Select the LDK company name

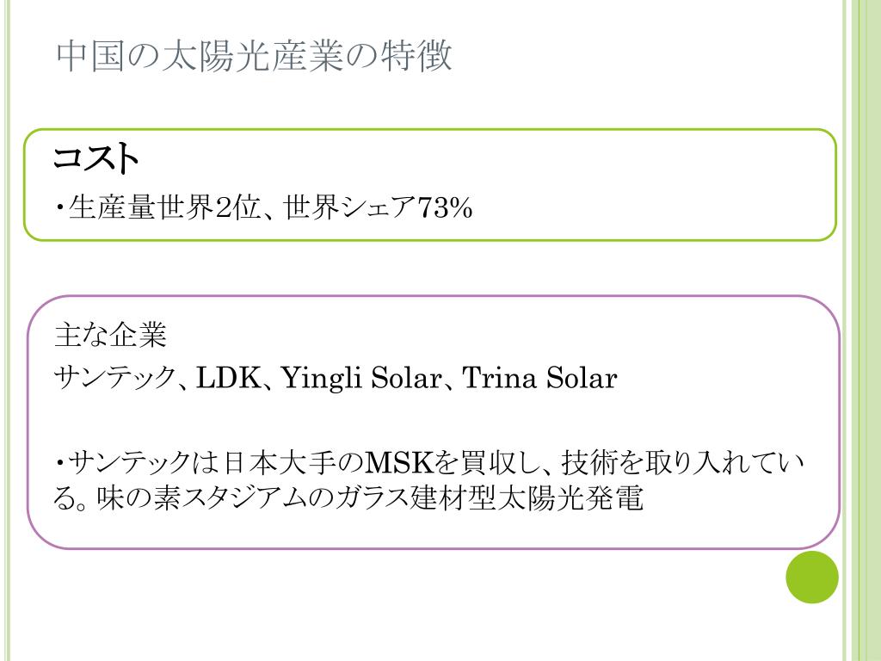click(227, 377)
